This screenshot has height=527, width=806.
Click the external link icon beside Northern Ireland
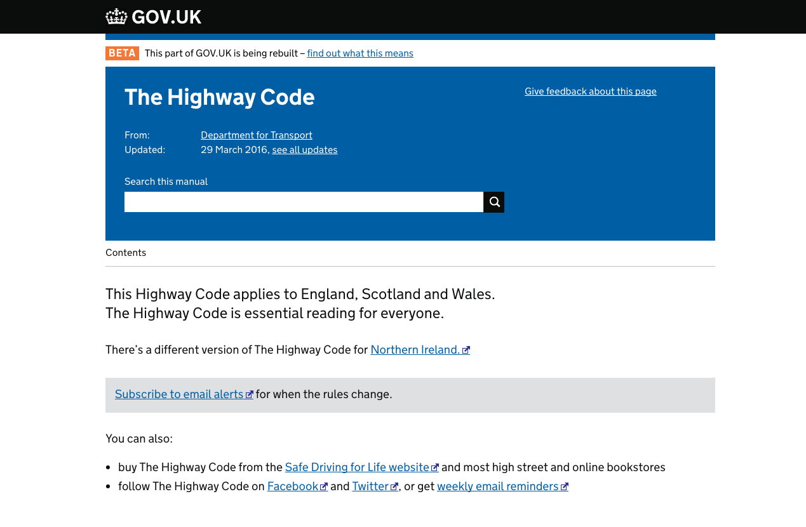point(467,350)
